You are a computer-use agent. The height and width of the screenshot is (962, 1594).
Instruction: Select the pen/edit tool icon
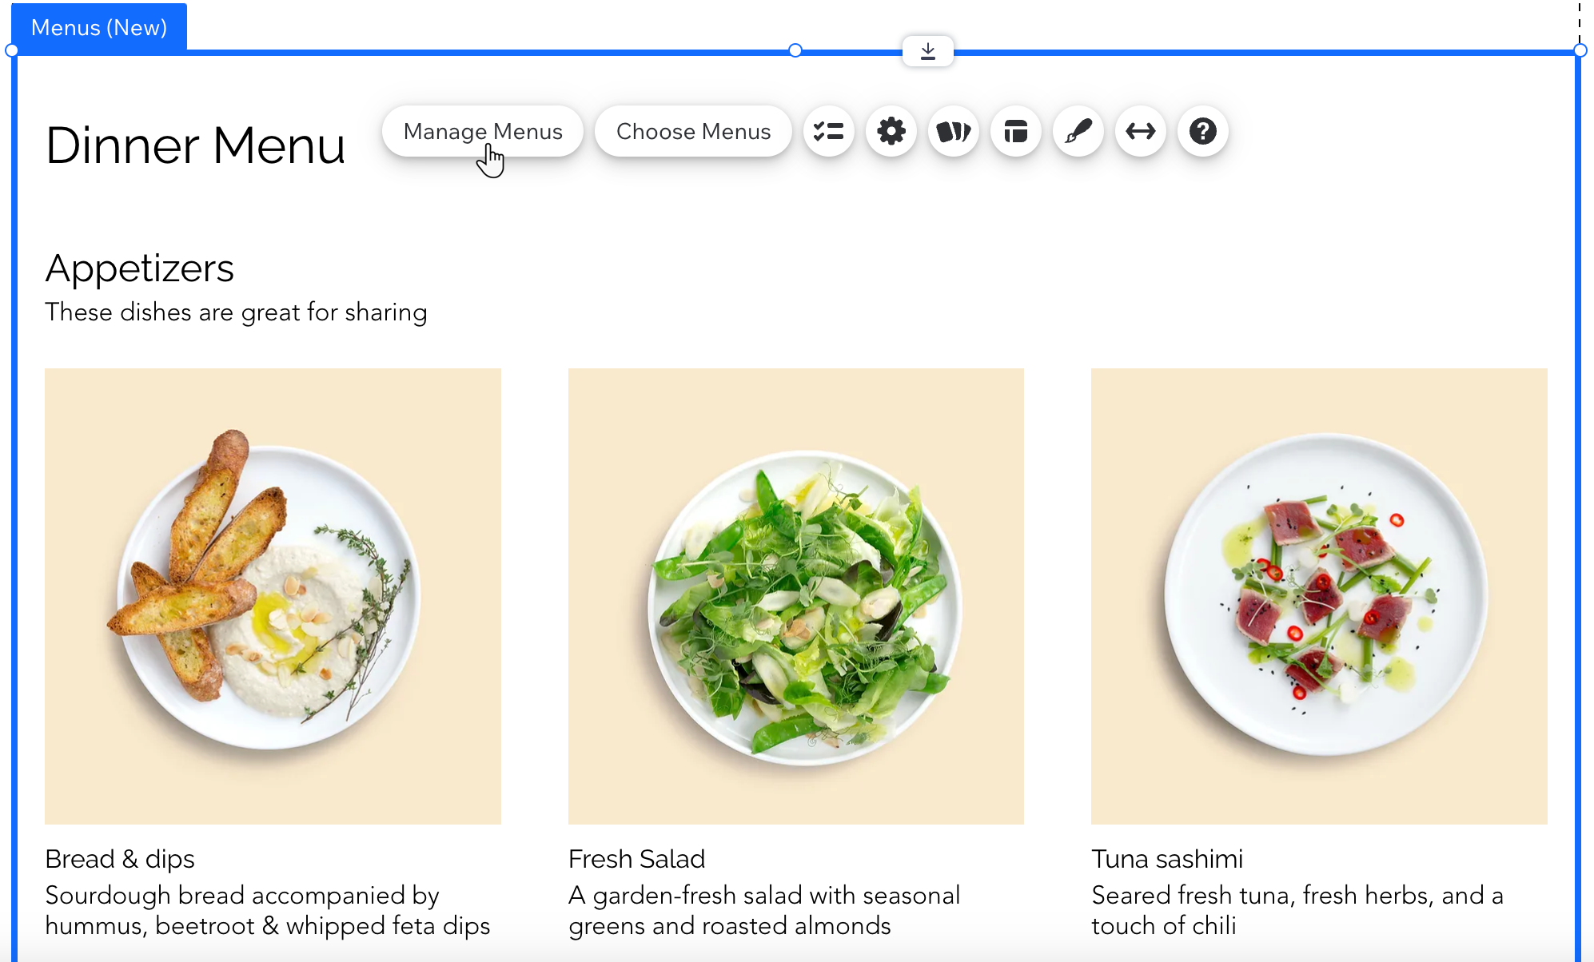(1078, 132)
